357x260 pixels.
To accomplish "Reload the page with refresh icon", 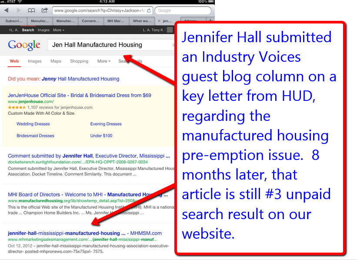I will (149, 10).
